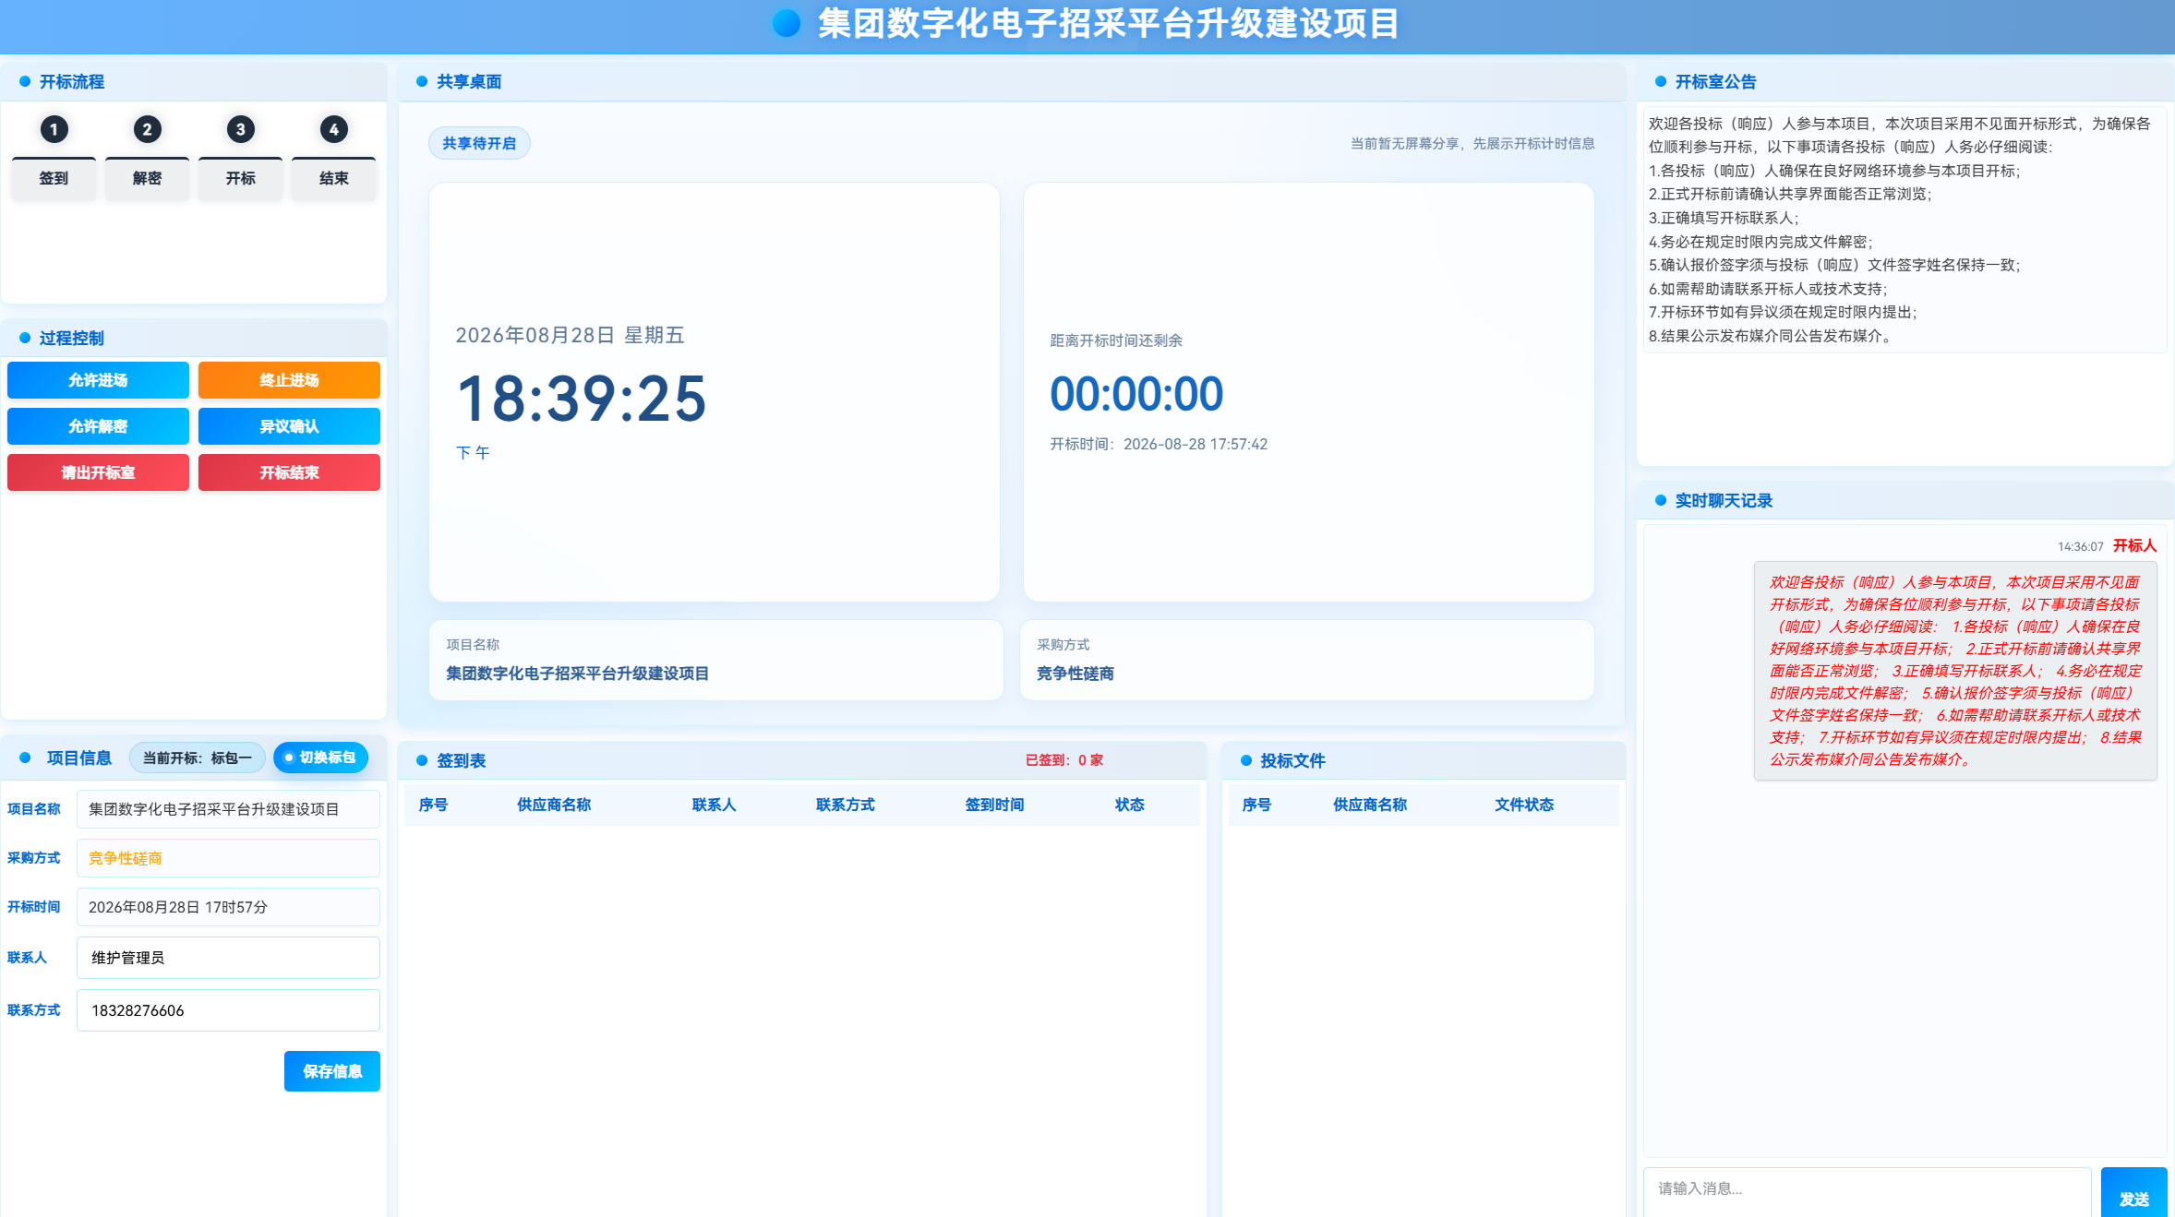Click the 签到时间 column header

click(994, 805)
